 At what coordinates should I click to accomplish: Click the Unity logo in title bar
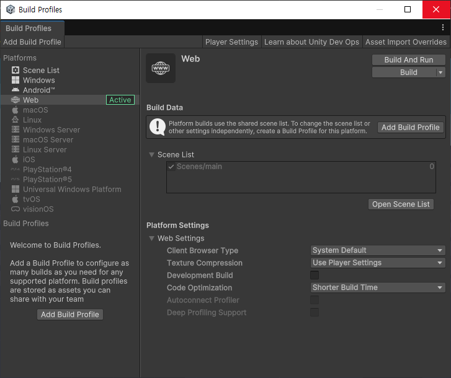(11, 9)
